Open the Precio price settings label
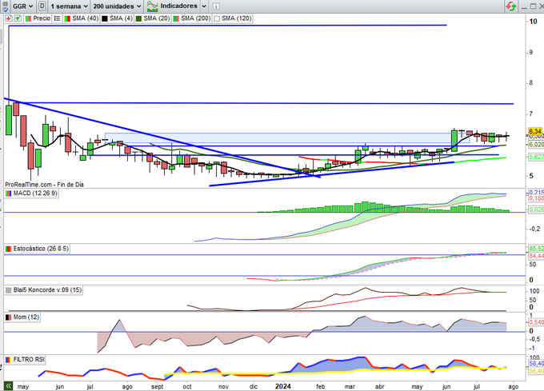Screen dimensions: 544x391 (x=42, y=18)
